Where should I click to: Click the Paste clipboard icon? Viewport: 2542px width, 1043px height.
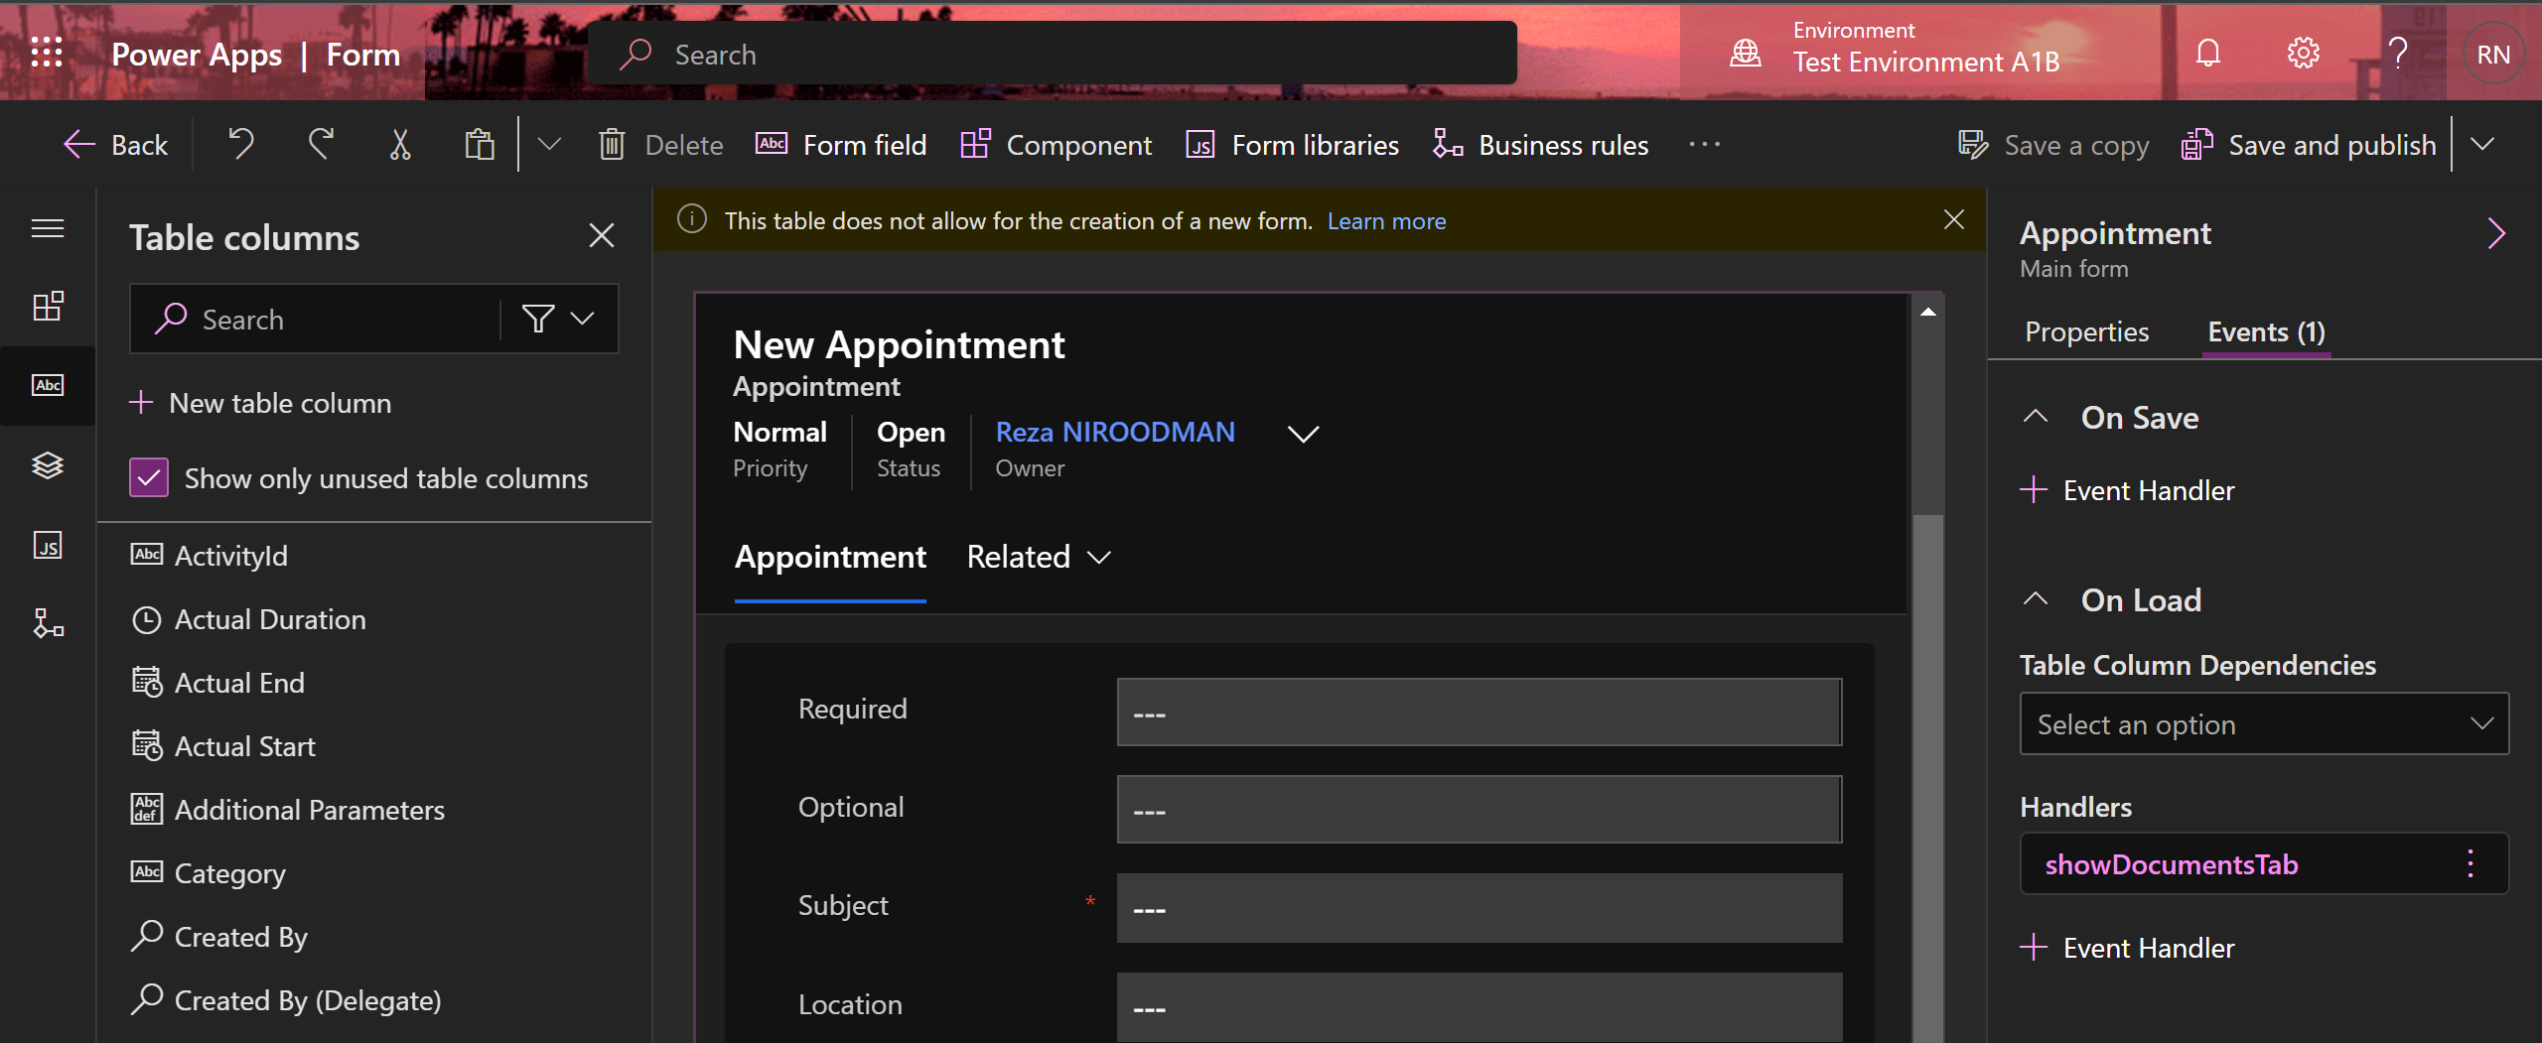click(480, 145)
